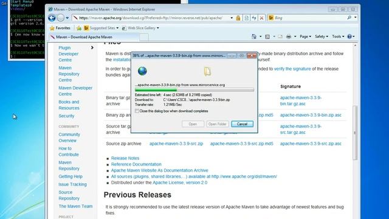Click the Print icon in command bar
This screenshot has width=389, height=219.
289,36
